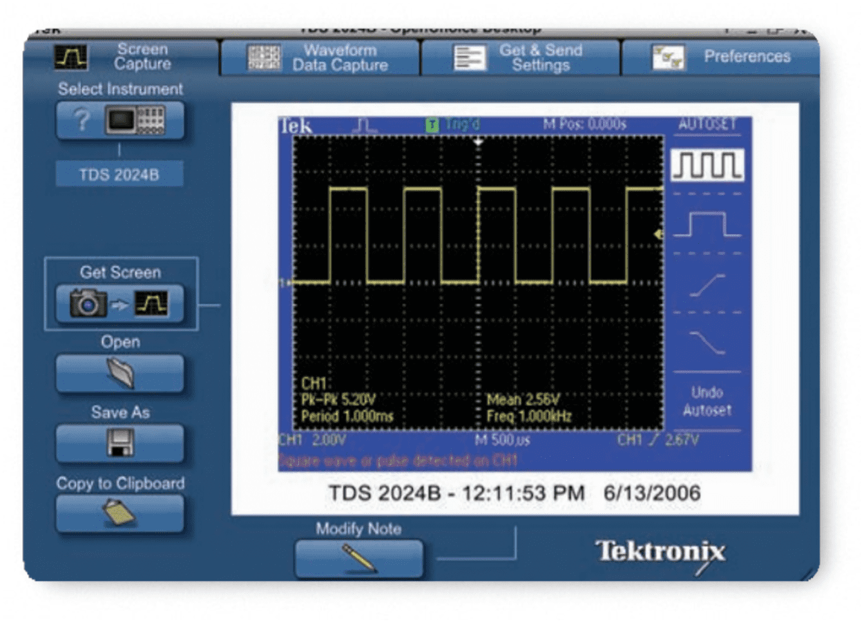
Task: Click the Get Screen camera button
Action: [120, 303]
